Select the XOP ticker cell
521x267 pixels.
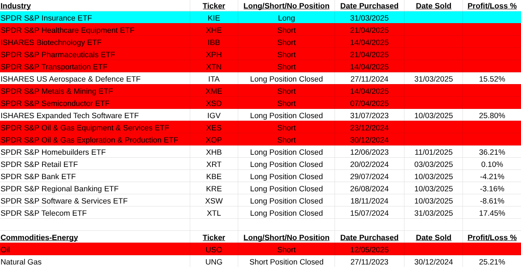pyautogui.click(x=214, y=140)
